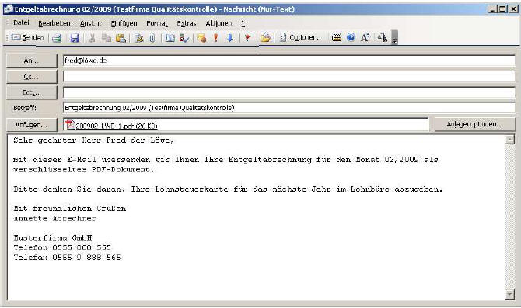Click the signature pen icon
Image resolution: width=521 pixels, height=308 pixels.
[x=139, y=38]
